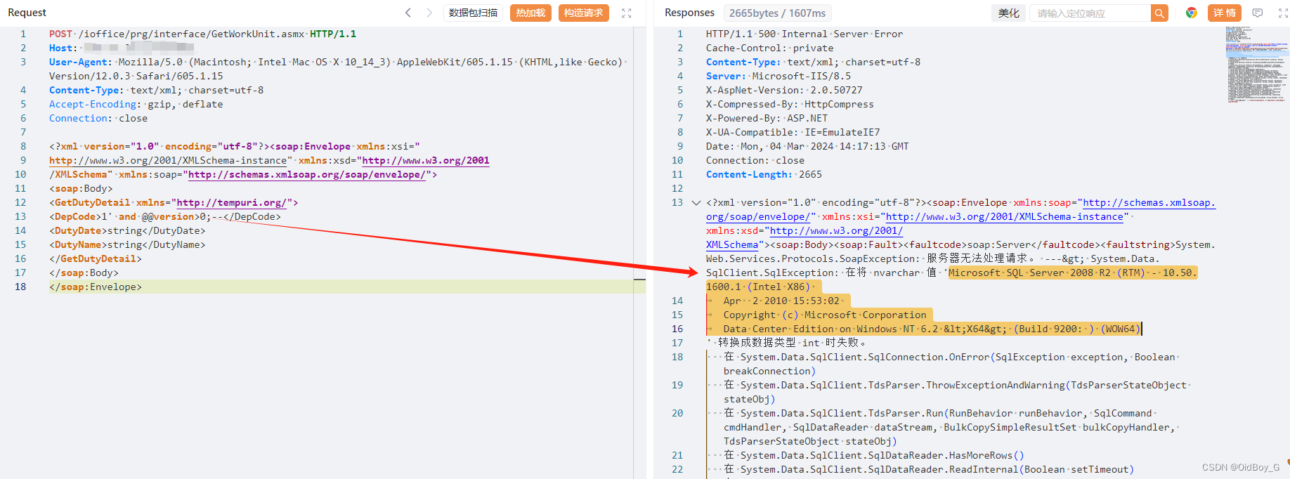This screenshot has width=1290, height=479.
Task: Click the GetDutyDetail opening tag line
Action: pyautogui.click(x=174, y=202)
